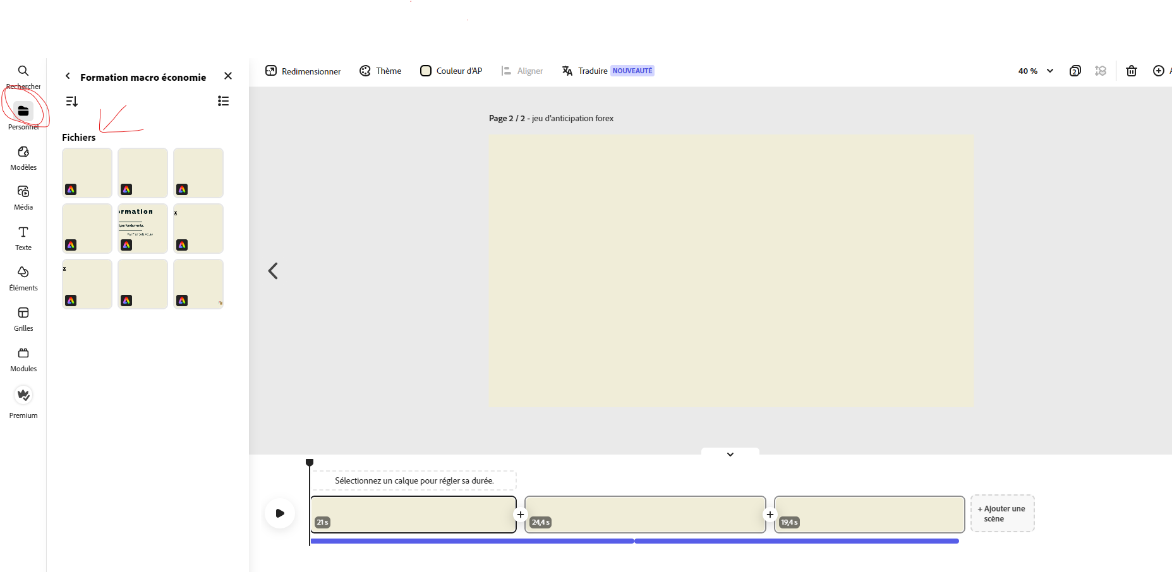This screenshot has height=572, width=1172.
Task: Click the sort icon above Fichiers
Action: [x=71, y=101]
